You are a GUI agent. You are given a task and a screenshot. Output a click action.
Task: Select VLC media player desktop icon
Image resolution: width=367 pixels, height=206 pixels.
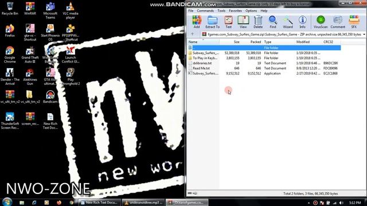point(71,10)
